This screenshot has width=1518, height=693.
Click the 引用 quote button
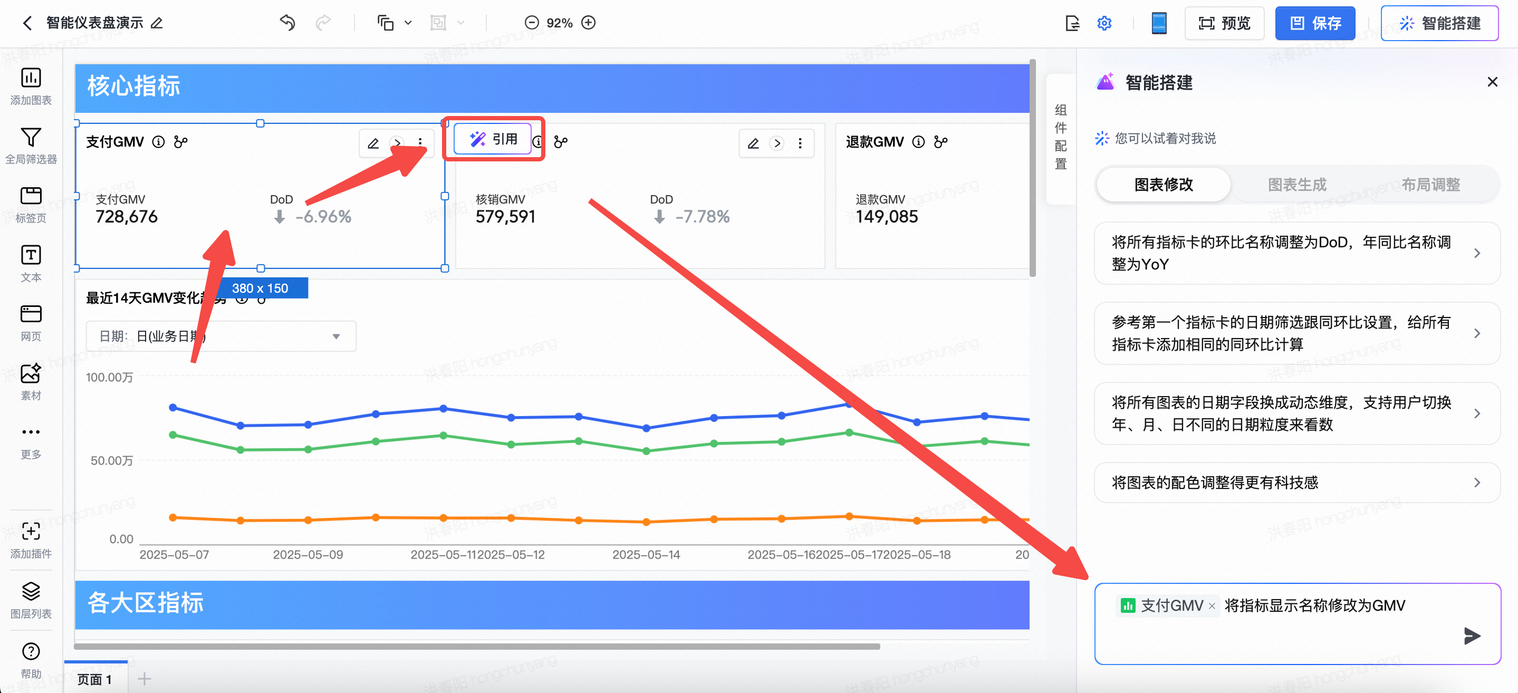point(493,139)
